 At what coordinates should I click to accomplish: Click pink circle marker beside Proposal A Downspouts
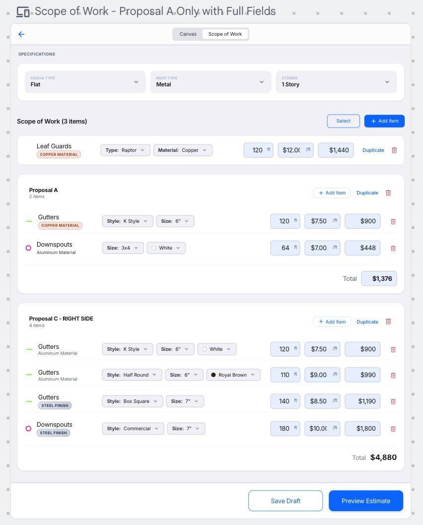[28, 248]
